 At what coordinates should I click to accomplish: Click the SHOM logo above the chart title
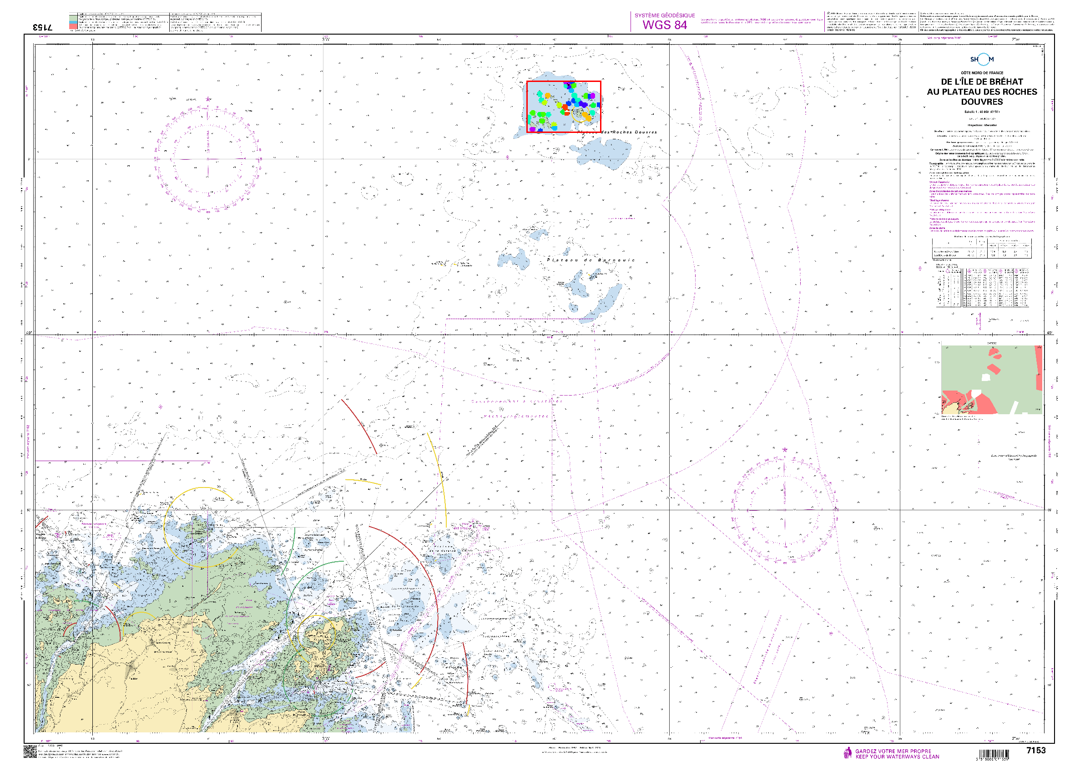(x=982, y=59)
